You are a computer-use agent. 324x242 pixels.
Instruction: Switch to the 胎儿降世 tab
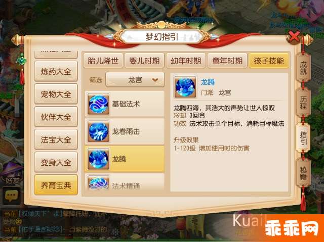[x=103, y=61]
